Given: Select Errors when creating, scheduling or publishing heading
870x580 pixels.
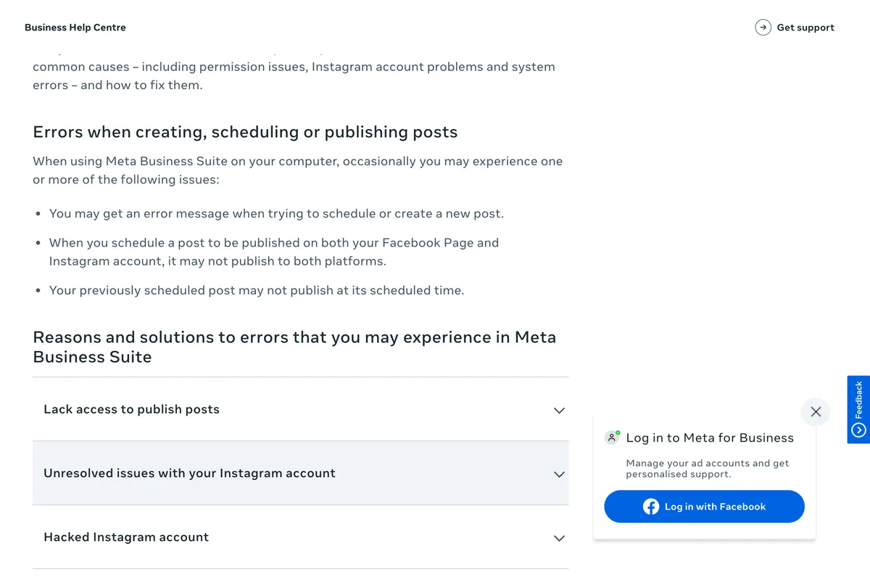Looking at the screenshot, I should coord(245,132).
